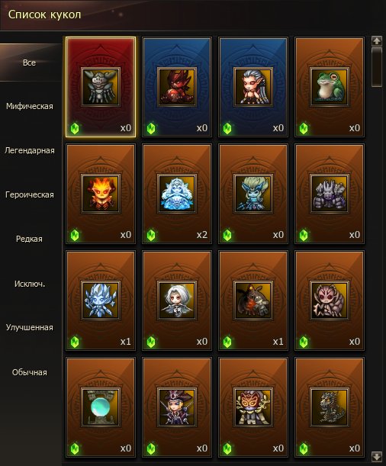Click the gray dragon doll icon
This screenshot has width=386, height=466.
tap(330, 407)
